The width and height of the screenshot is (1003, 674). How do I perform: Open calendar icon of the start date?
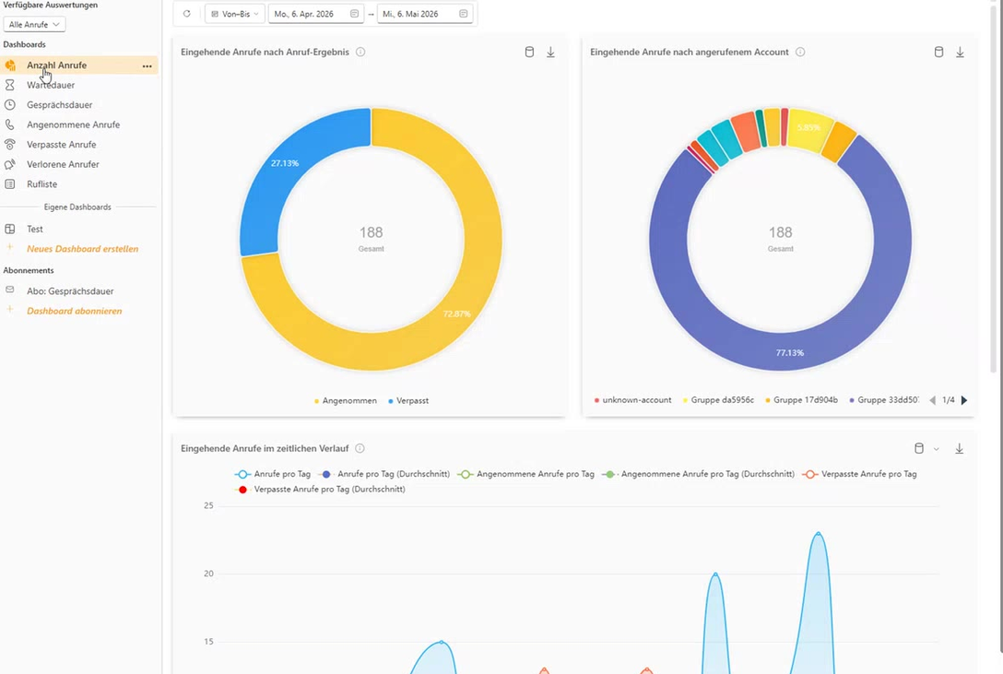[354, 14]
